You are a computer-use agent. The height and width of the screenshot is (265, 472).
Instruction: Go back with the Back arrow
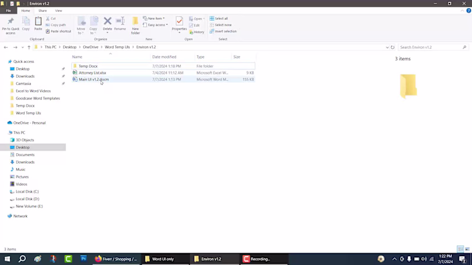pyautogui.click(x=6, y=47)
